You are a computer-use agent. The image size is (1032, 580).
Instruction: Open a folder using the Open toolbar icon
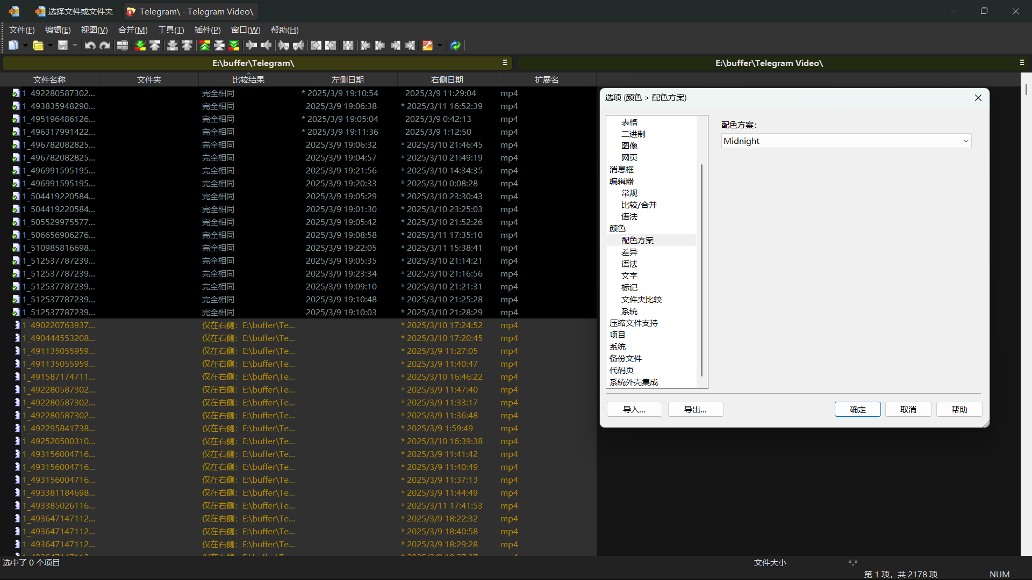(39, 45)
